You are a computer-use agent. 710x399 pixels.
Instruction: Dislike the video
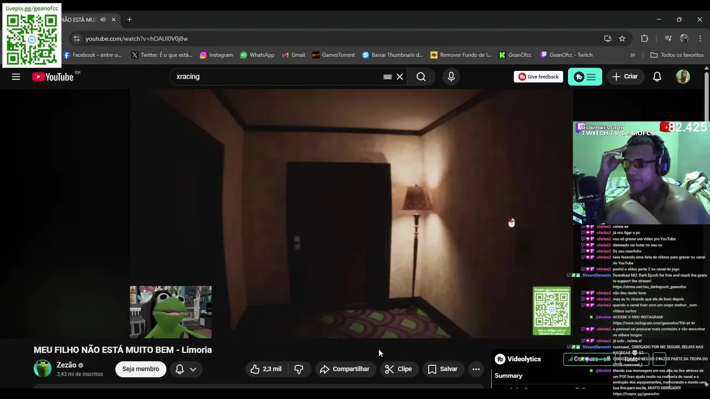tap(299, 369)
